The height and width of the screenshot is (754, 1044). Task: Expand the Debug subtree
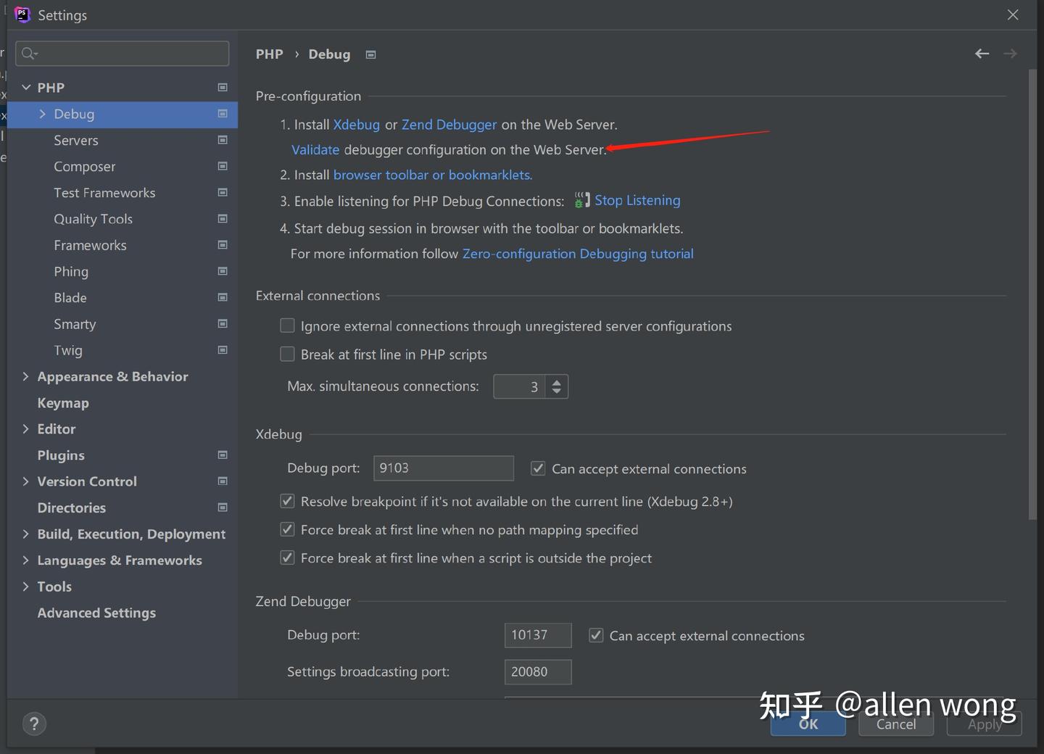click(42, 114)
